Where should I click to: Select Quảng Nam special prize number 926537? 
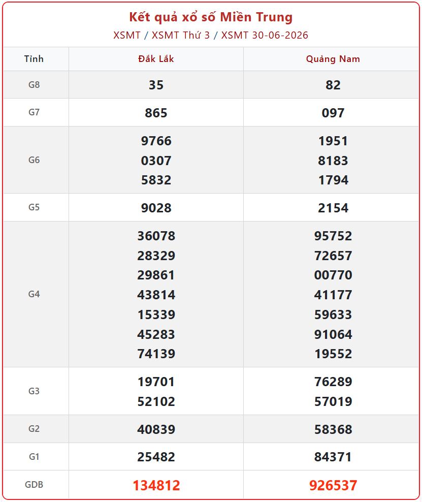coord(333,485)
